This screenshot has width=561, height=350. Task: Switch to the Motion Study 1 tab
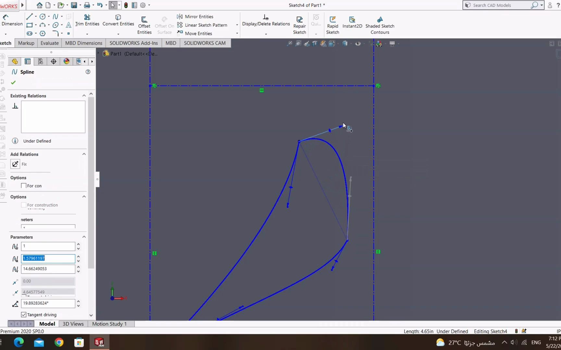pos(109,323)
